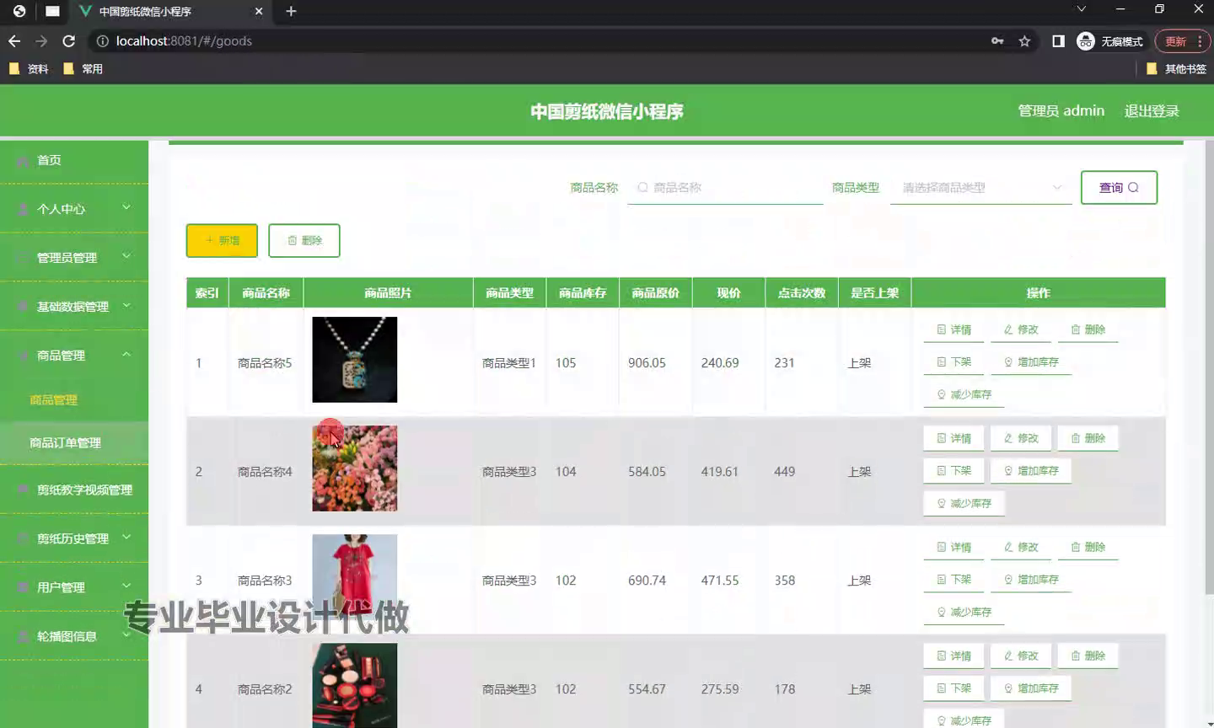Click 减少库存 for 商品名称3

tap(964, 612)
